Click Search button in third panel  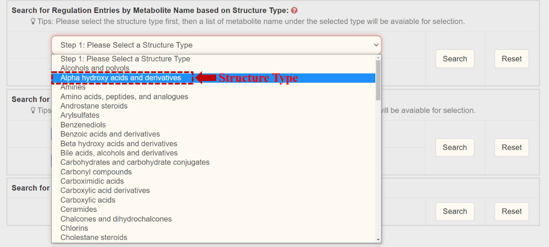[x=455, y=211]
